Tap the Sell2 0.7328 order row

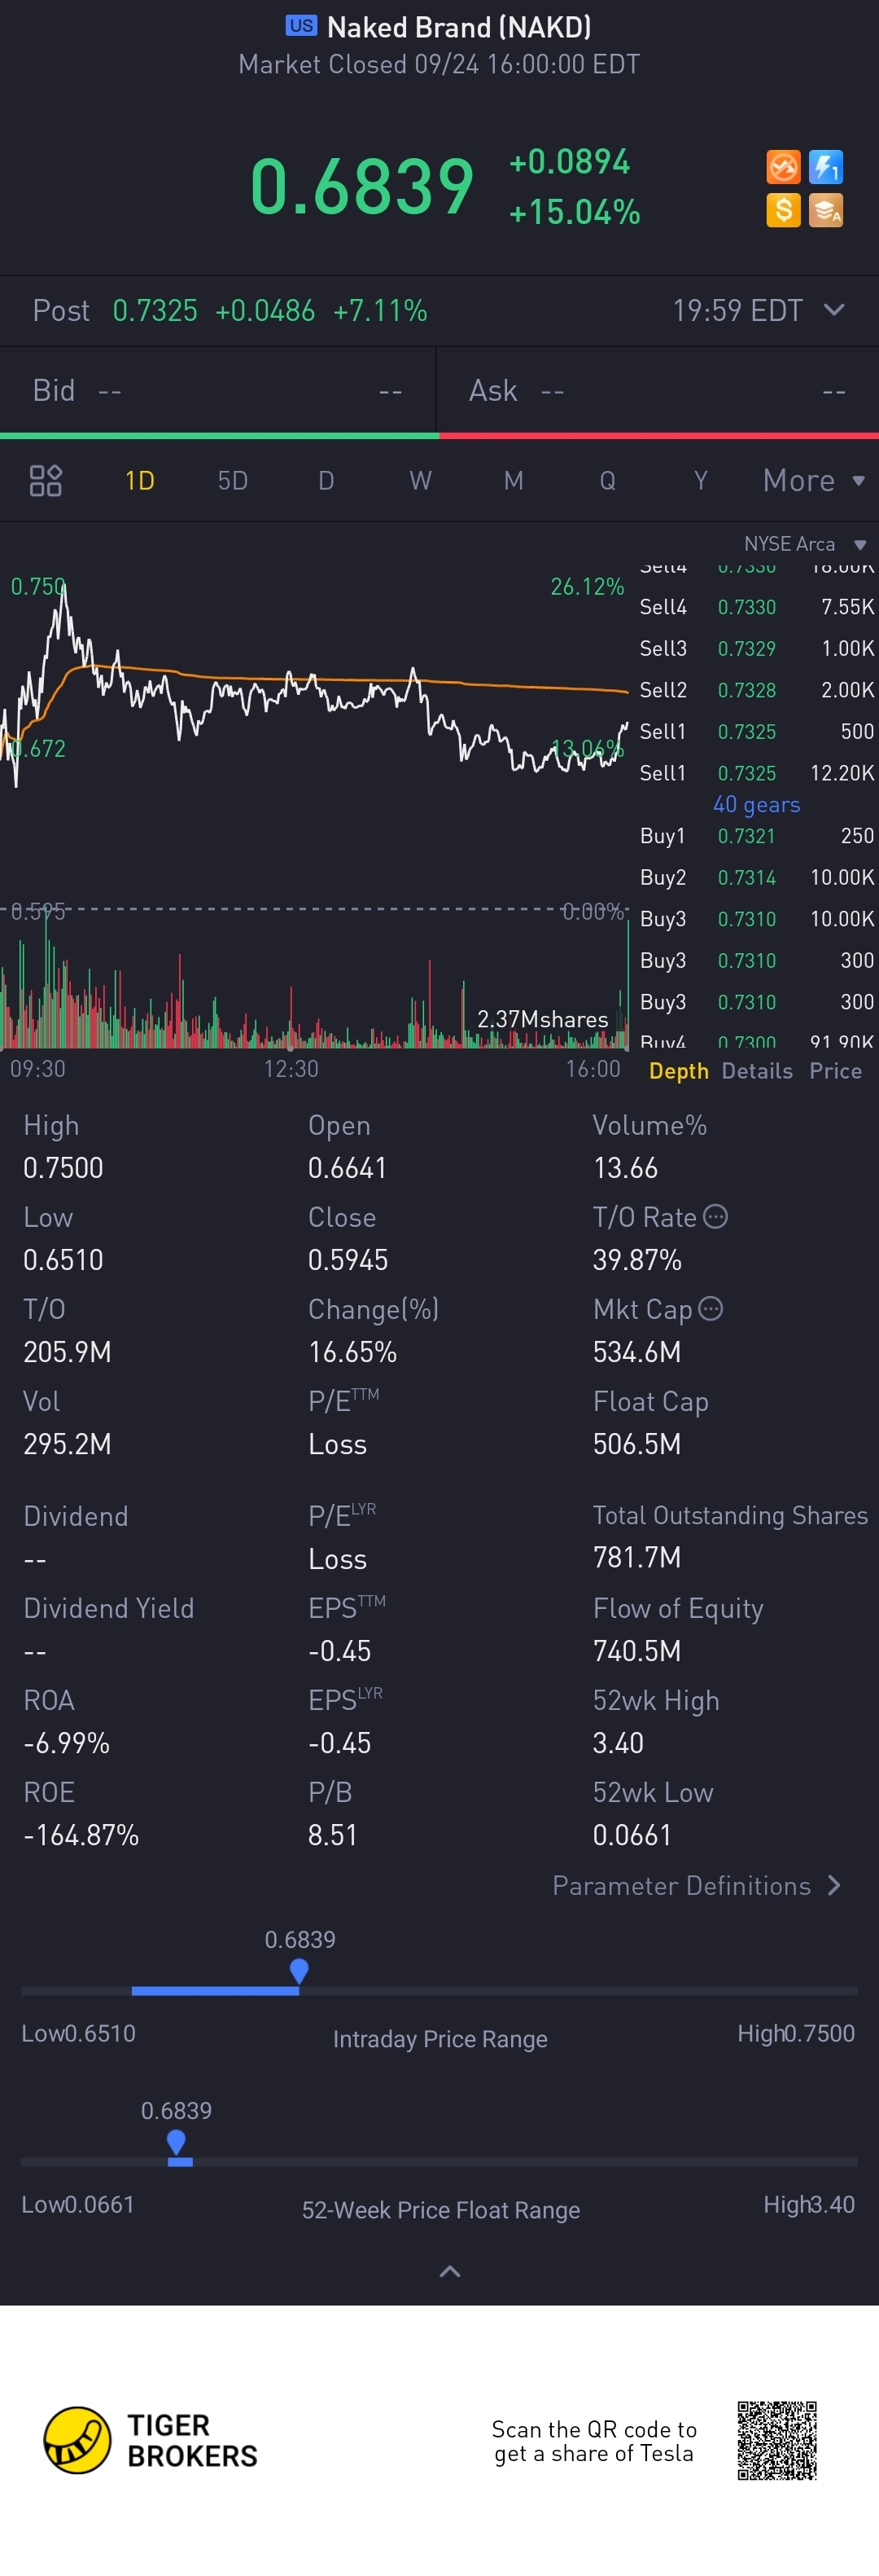click(x=757, y=690)
